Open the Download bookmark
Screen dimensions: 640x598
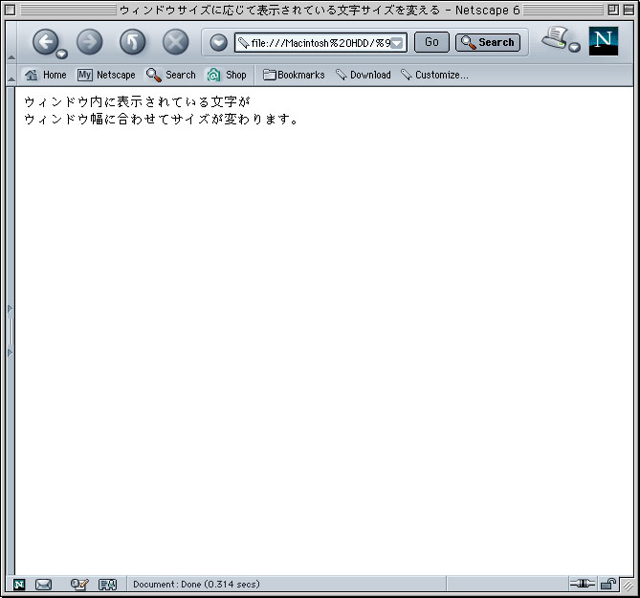click(x=364, y=75)
